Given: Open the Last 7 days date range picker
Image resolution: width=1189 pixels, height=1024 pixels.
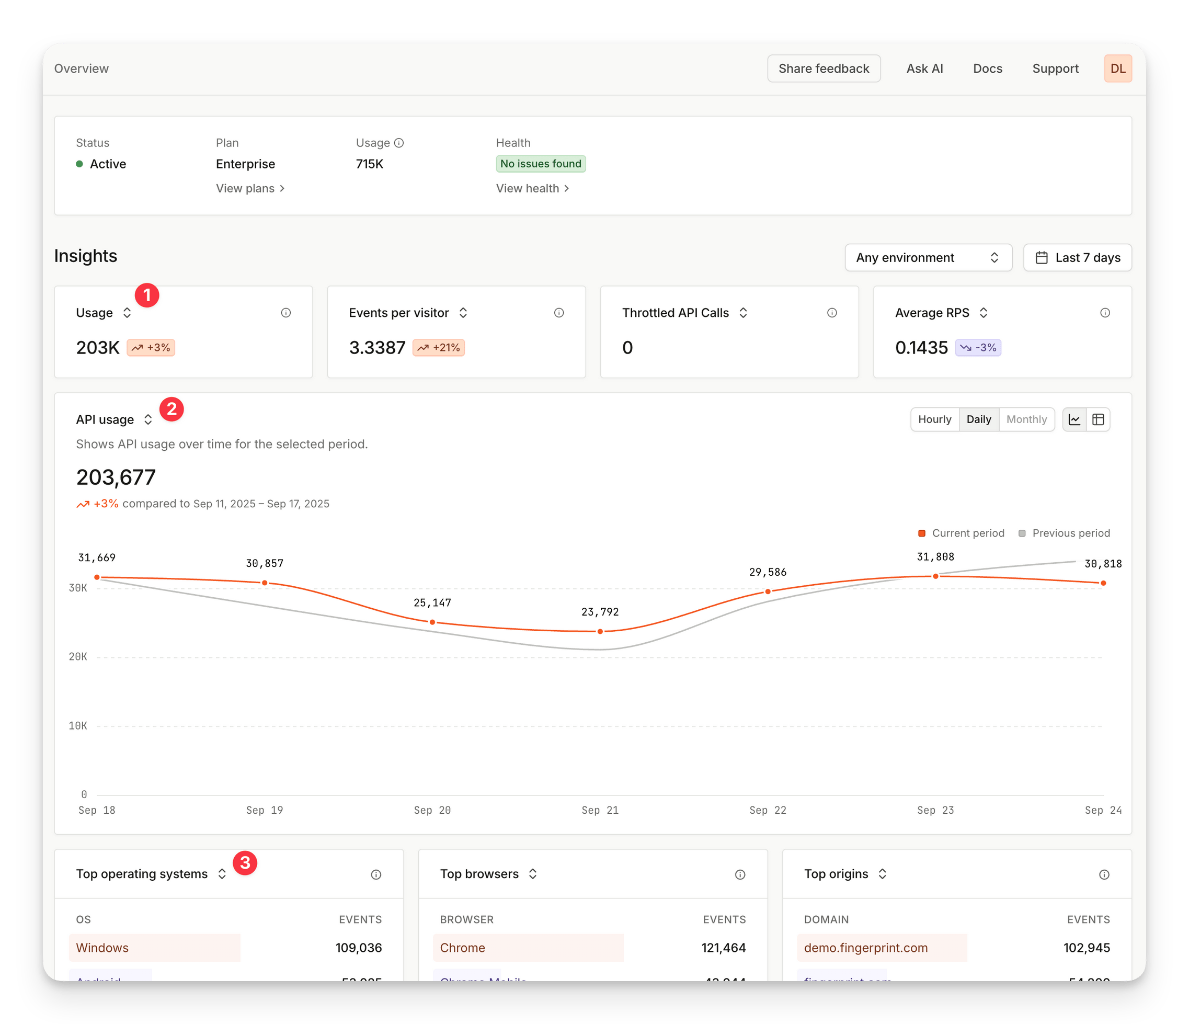Looking at the screenshot, I should 1078,258.
